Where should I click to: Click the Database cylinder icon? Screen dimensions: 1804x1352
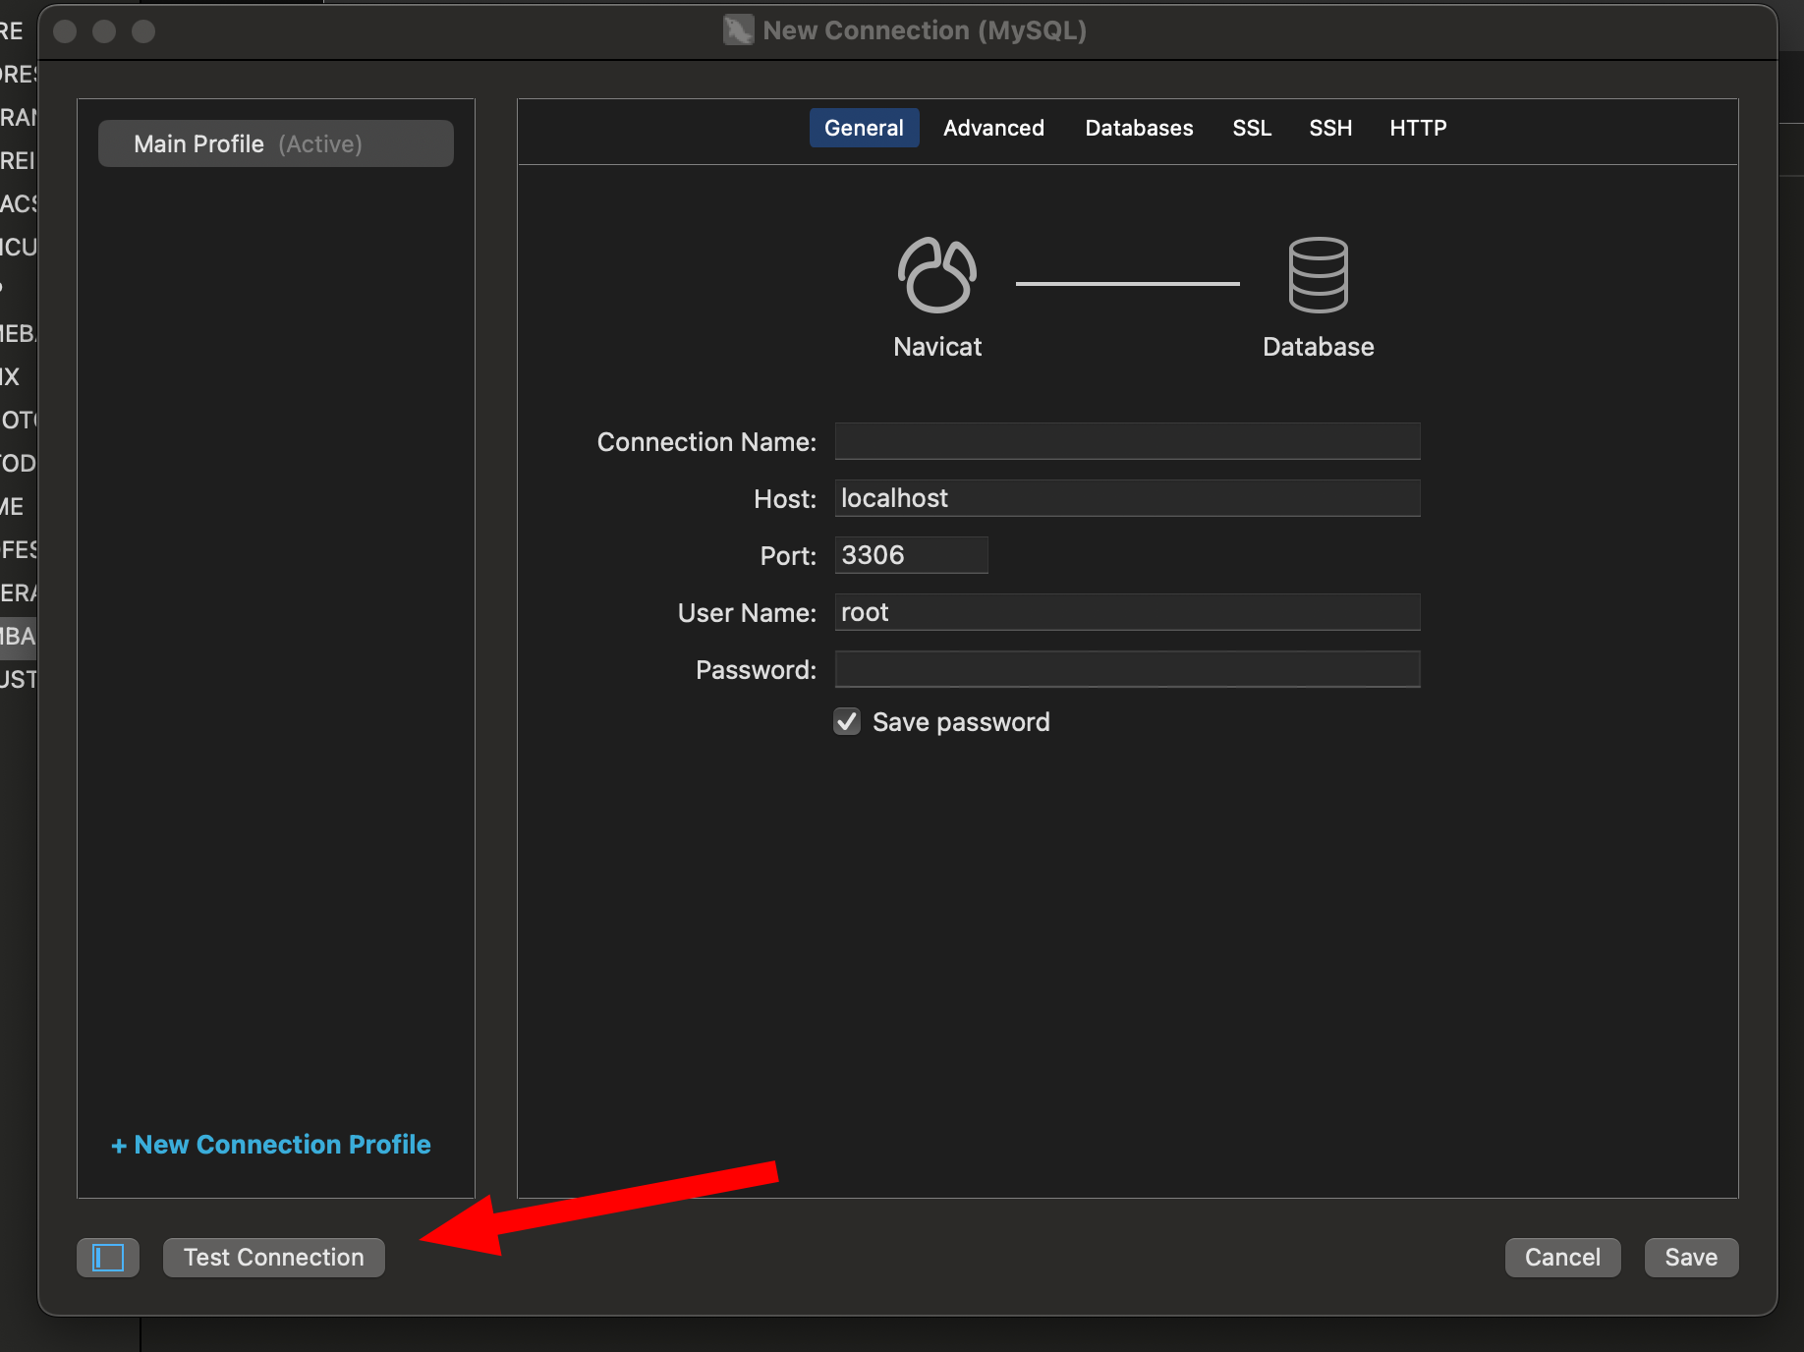[1318, 276]
